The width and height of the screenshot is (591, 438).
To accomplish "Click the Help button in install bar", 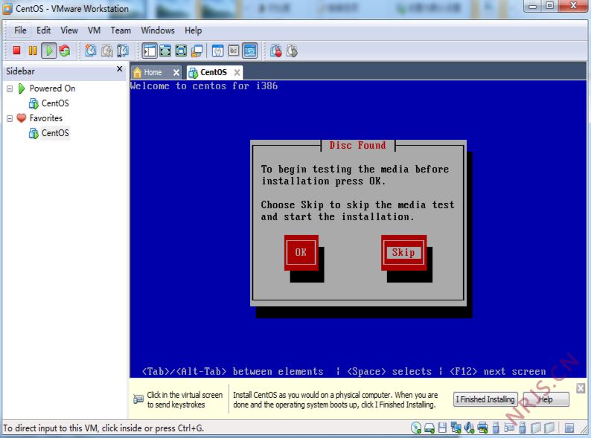I will 546,399.
